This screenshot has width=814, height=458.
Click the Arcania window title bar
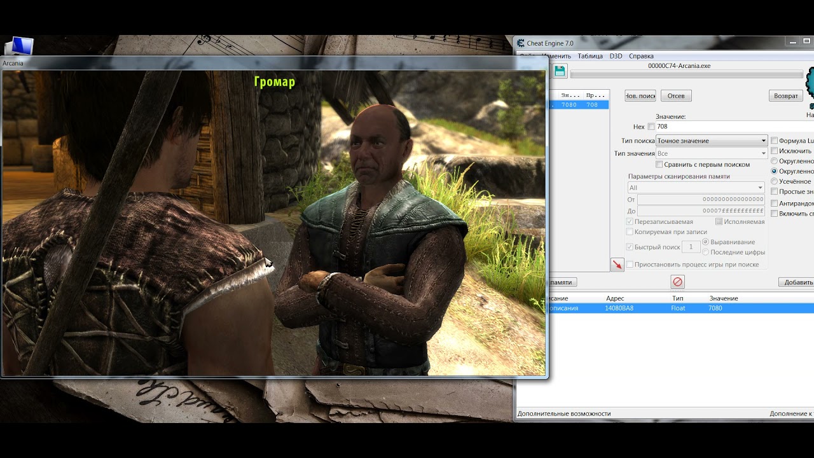click(x=275, y=63)
